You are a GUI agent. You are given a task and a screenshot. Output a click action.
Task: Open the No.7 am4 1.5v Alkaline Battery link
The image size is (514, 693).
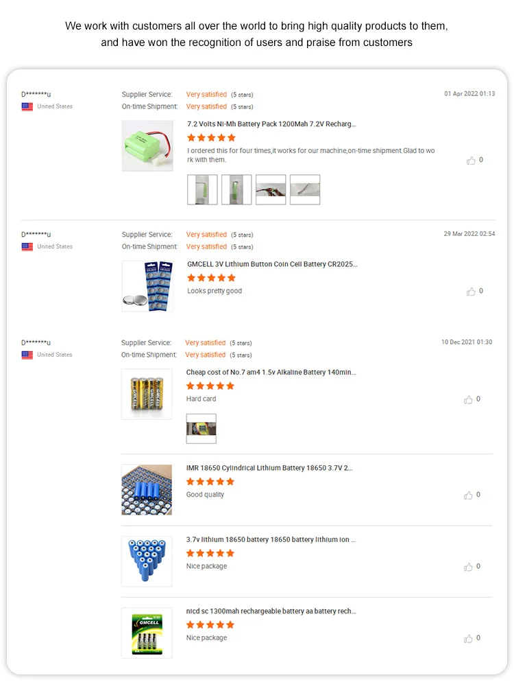pos(271,373)
